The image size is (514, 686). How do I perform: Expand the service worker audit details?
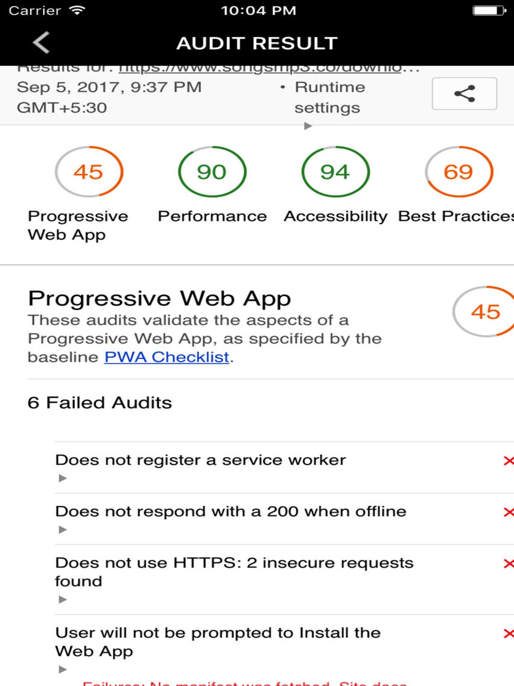tap(62, 478)
